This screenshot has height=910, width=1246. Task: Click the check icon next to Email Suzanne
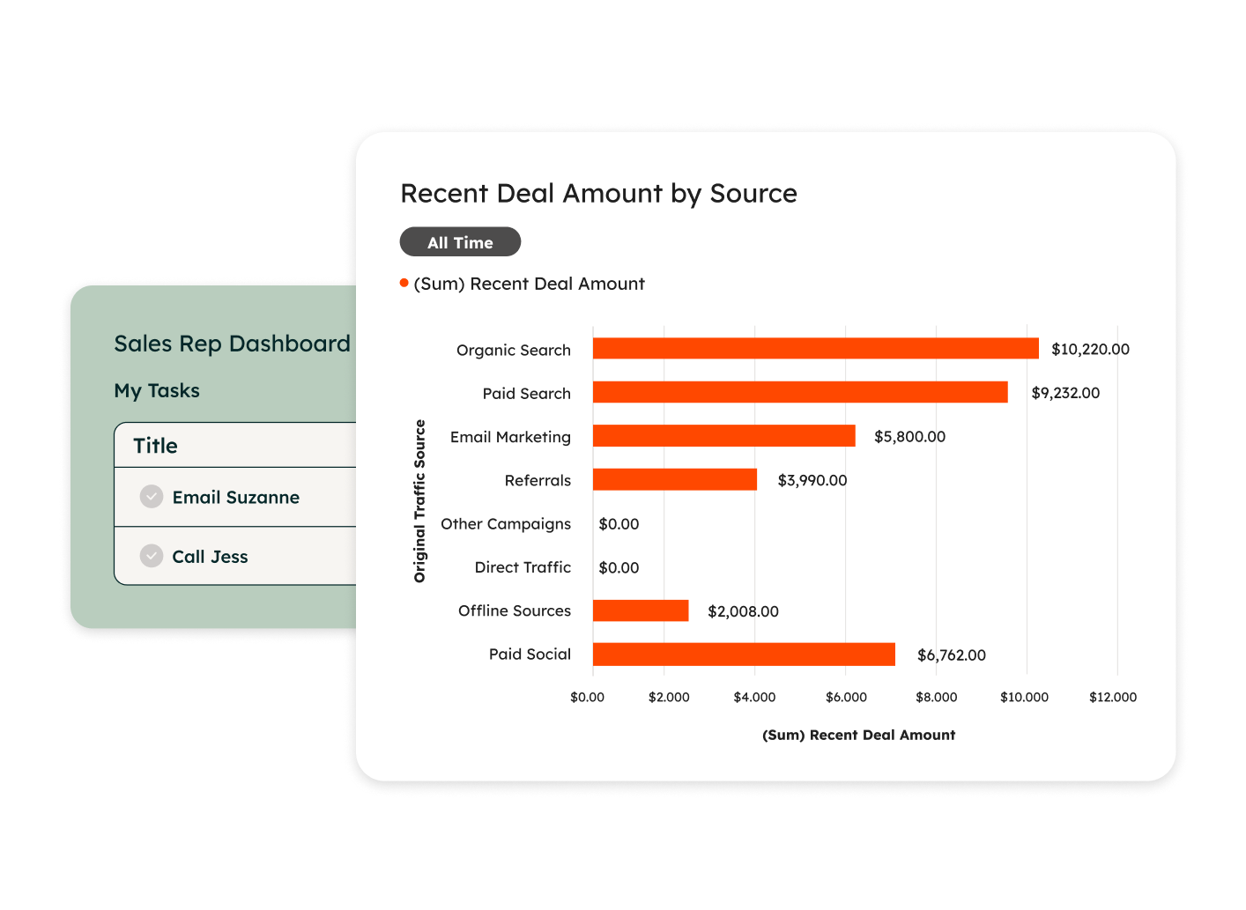[x=152, y=497]
